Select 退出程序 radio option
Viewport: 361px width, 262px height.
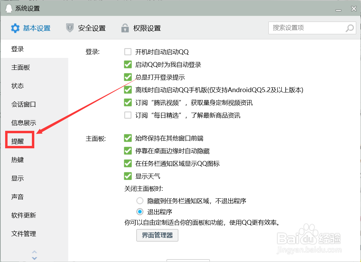tap(140, 212)
